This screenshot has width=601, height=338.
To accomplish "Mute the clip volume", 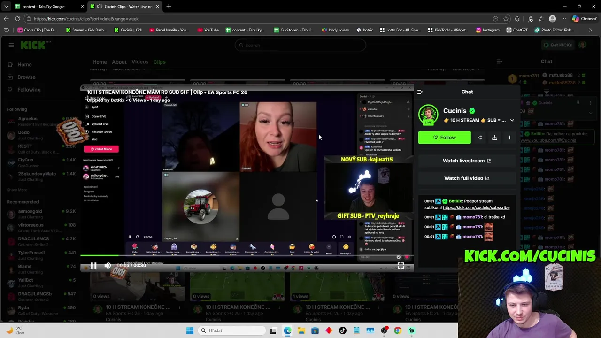I will coord(108,266).
